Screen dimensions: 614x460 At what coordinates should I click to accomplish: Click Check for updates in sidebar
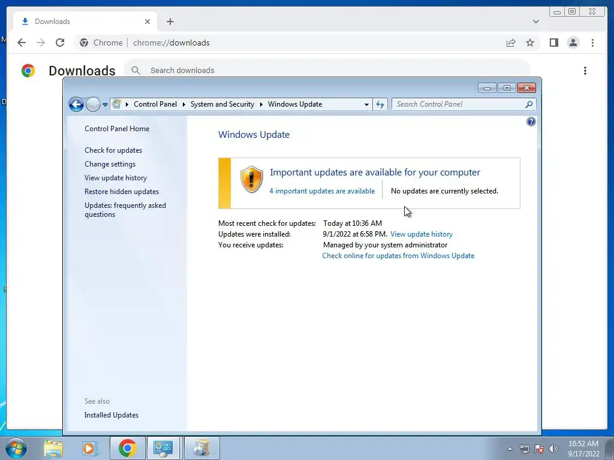[113, 150]
